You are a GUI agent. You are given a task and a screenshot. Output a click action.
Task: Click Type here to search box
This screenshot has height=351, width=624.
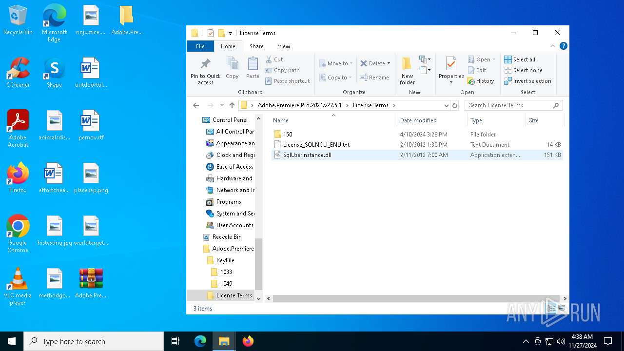click(x=94, y=341)
